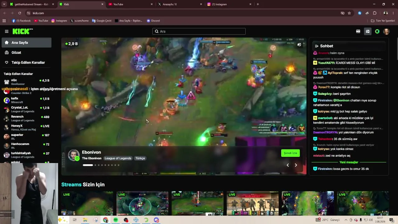This screenshot has height=224, width=398.
Task: Show previous featured stream with left arrow
Action: point(288,165)
